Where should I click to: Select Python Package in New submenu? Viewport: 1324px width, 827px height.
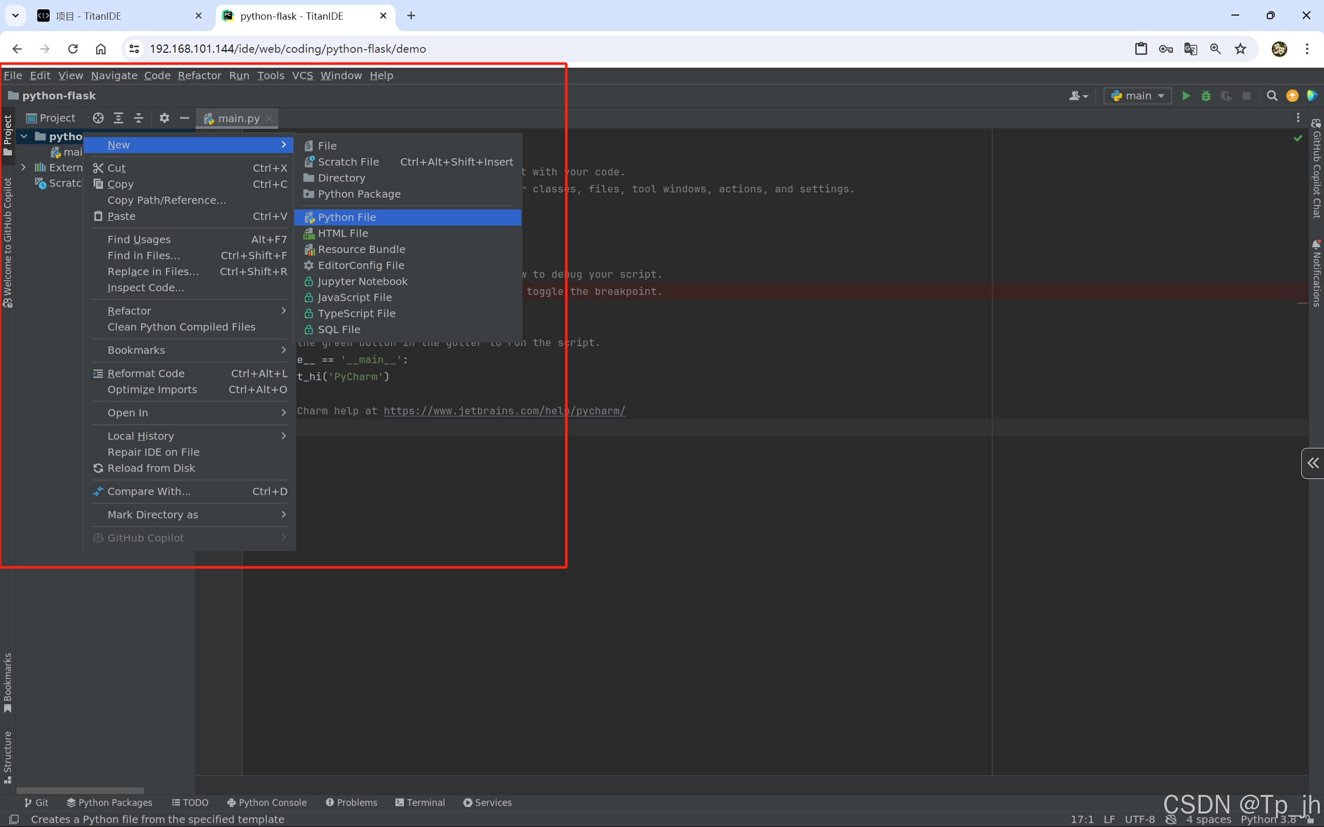[x=408, y=194]
